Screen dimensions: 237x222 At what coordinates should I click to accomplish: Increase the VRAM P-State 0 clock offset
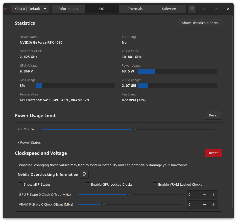point(213,204)
